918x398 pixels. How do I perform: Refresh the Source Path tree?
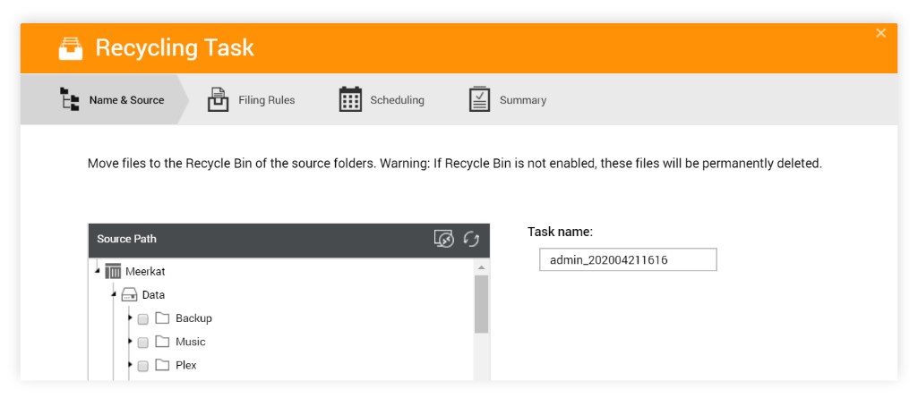pyautogui.click(x=471, y=239)
